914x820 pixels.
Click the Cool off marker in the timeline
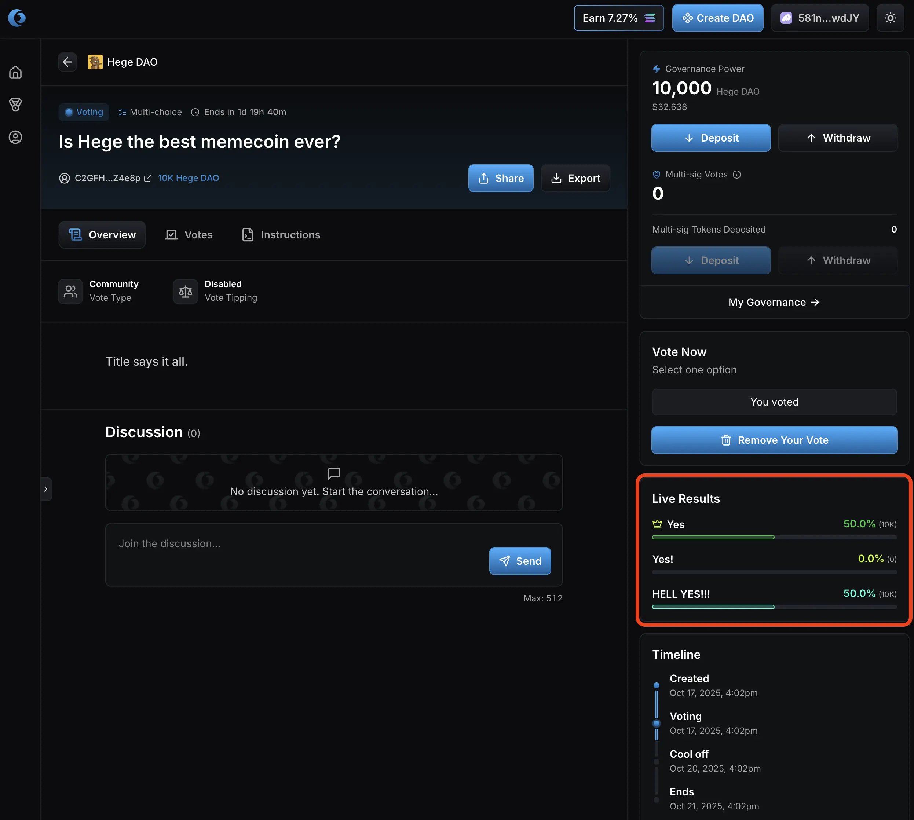[x=656, y=762]
